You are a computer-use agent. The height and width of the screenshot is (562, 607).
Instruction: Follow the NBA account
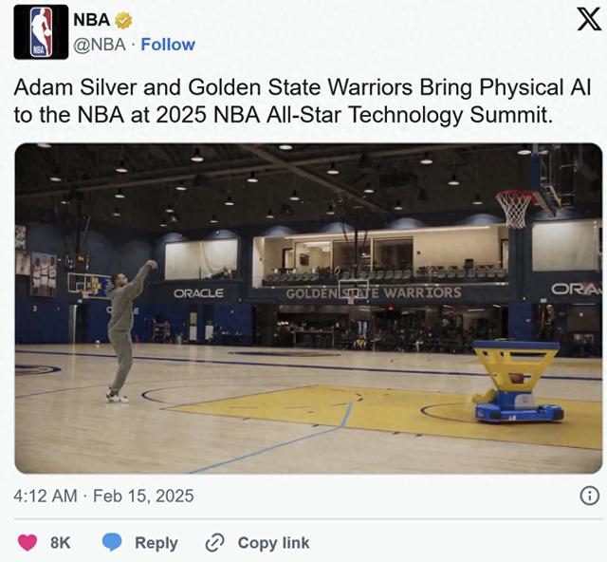(168, 45)
